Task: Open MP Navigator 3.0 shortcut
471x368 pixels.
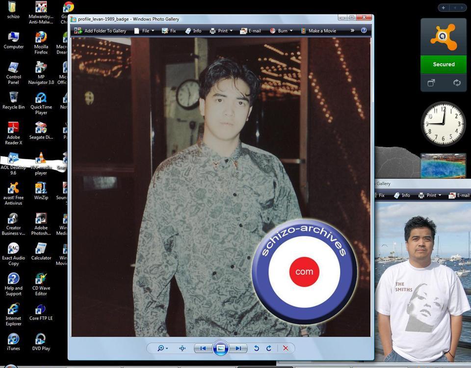Action: tap(41, 73)
